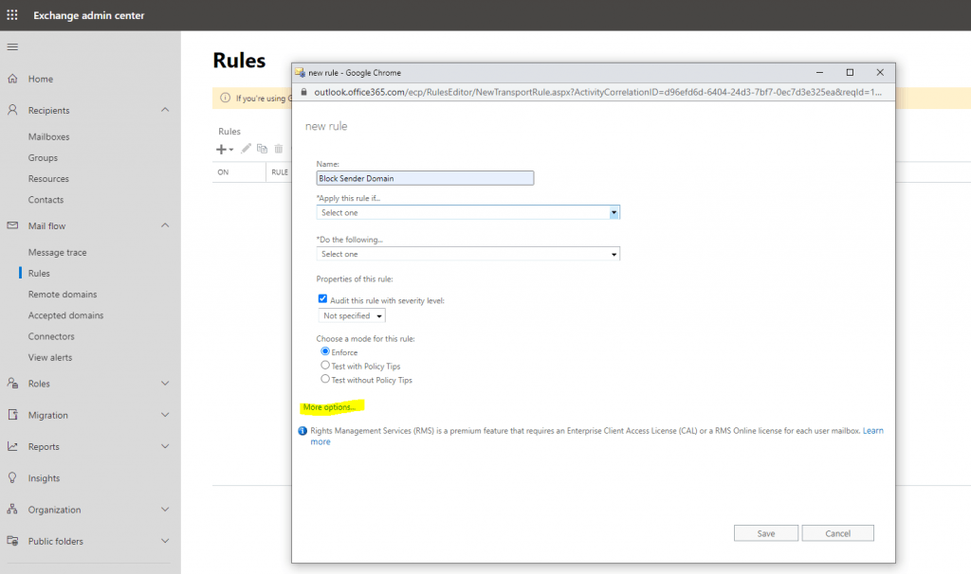This screenshot has height=574, width=971.
Task: Click the More options link
Action: pyautogui.click(x=329, y=407)
